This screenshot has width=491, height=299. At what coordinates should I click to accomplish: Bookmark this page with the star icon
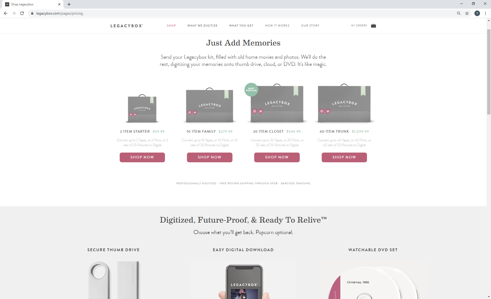coord(467,13)
